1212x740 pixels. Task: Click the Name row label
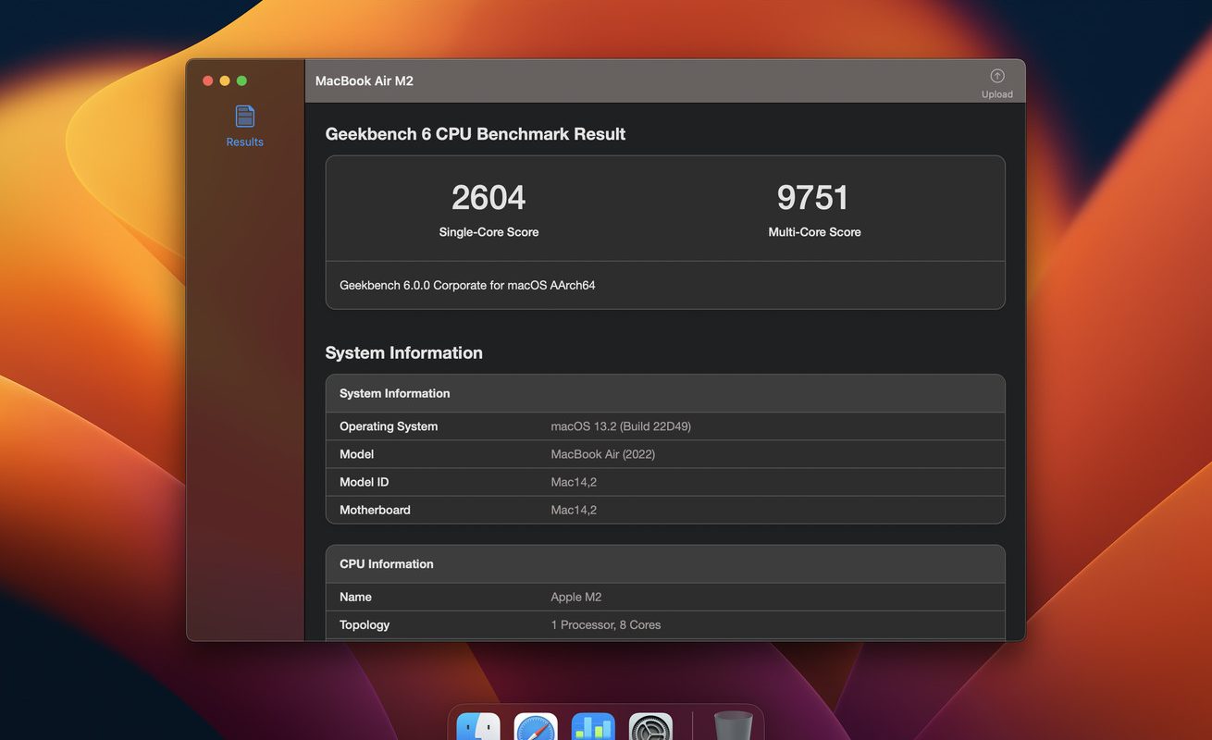[x=355, y=598]
